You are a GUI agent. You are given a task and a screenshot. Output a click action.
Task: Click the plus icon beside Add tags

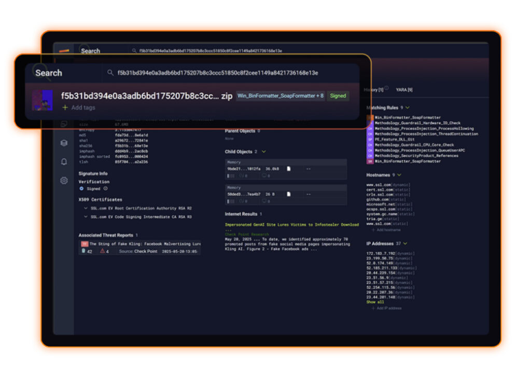click(65, 108)
